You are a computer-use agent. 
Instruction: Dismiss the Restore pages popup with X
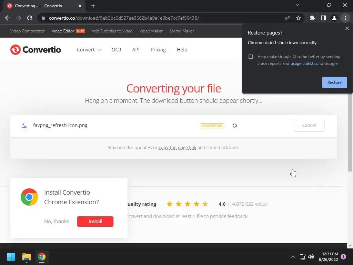347,28
